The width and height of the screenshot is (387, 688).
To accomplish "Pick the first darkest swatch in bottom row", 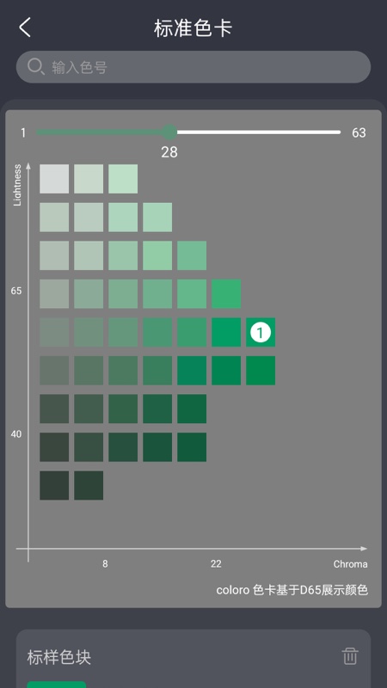I will [54, 486].
